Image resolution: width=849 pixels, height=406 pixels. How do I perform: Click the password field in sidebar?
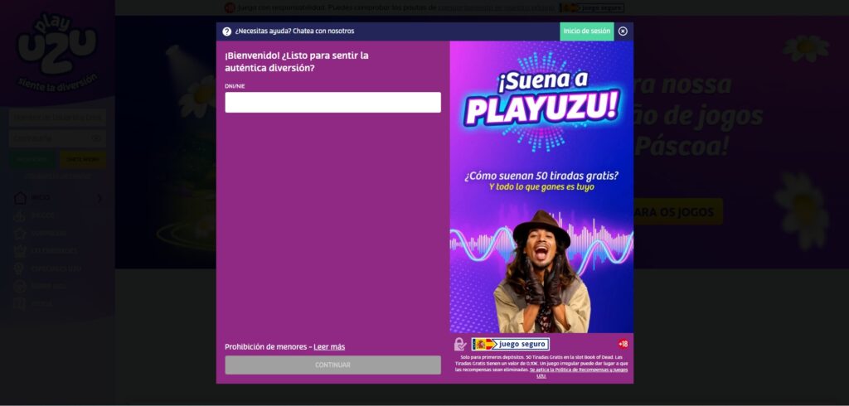click(x=50, y=138)
